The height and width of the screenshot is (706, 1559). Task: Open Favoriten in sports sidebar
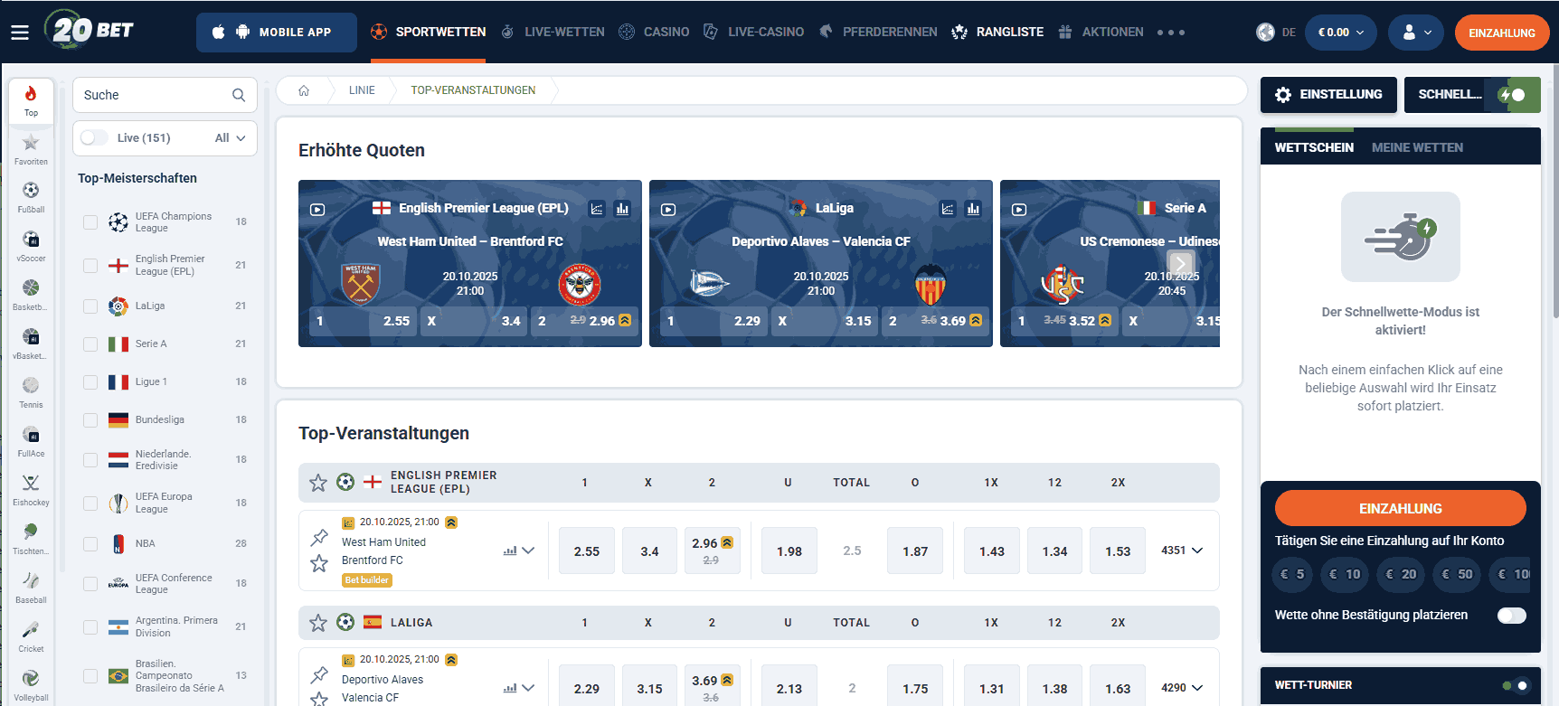tap(31, 149)
